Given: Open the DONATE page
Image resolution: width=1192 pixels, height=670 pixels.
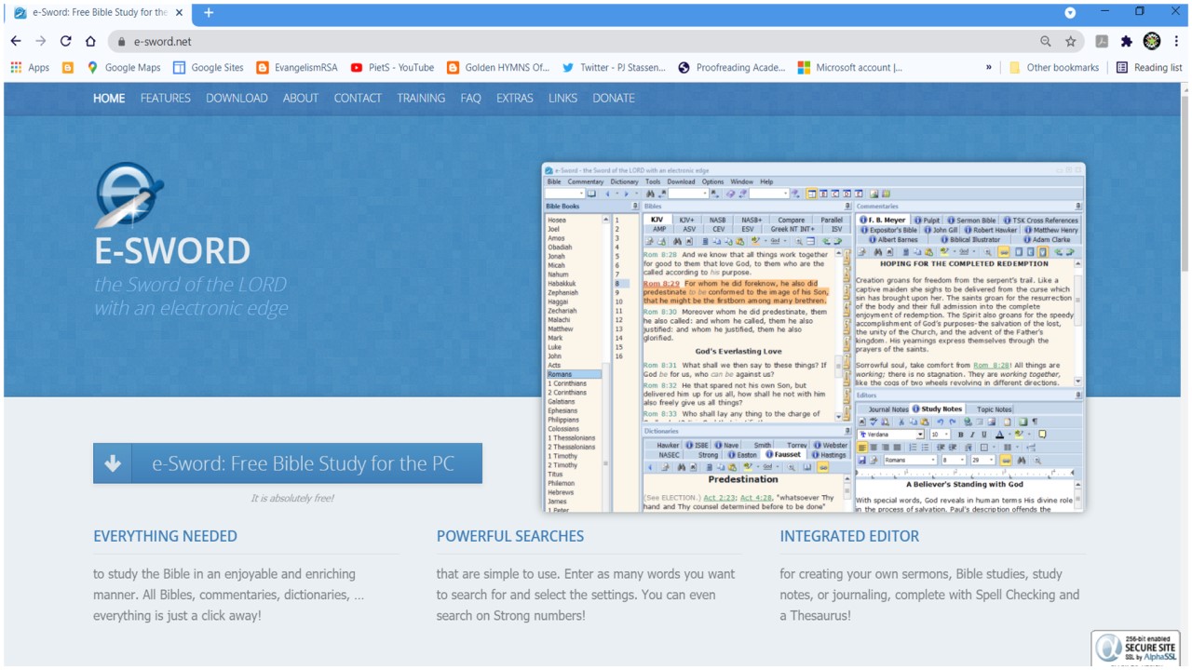Looking at the screenshot, I should pyautogui.click(x=614, y=98).
